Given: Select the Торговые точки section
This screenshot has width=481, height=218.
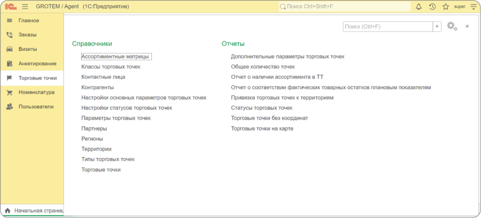Looking at the screenshot, I should tap(32, 78).
